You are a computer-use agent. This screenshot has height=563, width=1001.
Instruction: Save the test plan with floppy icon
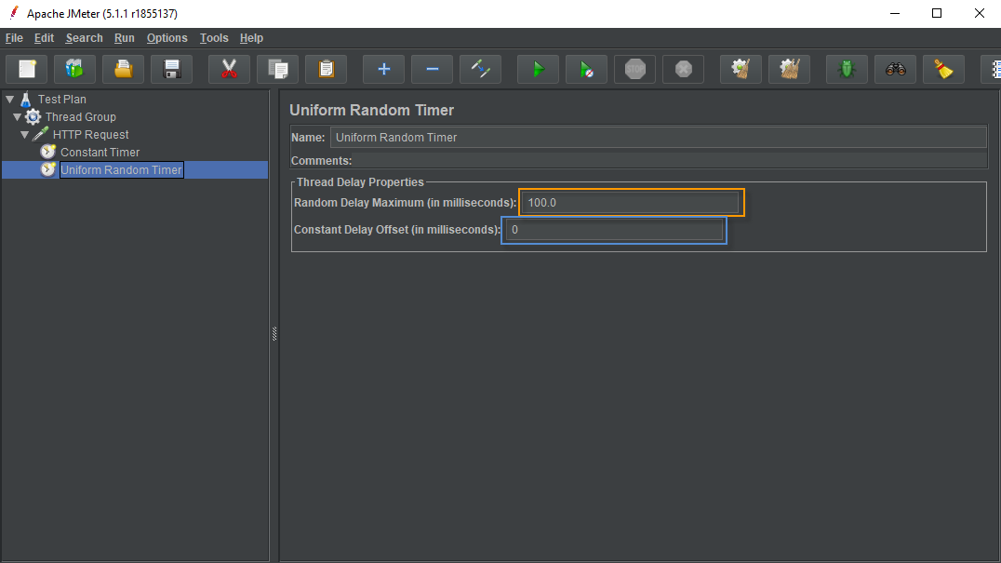tap(171, 69)
